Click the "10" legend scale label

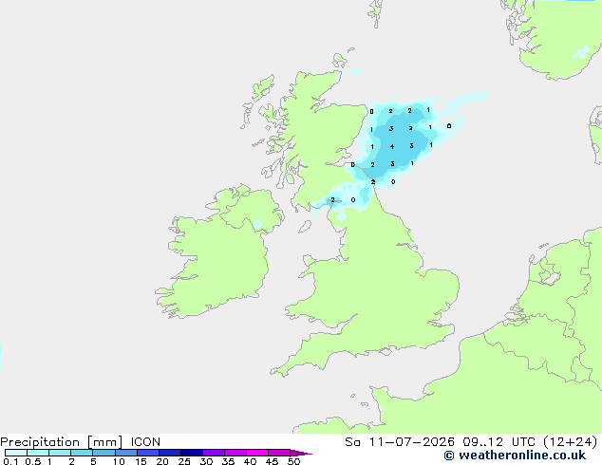(x=119, y=461)
